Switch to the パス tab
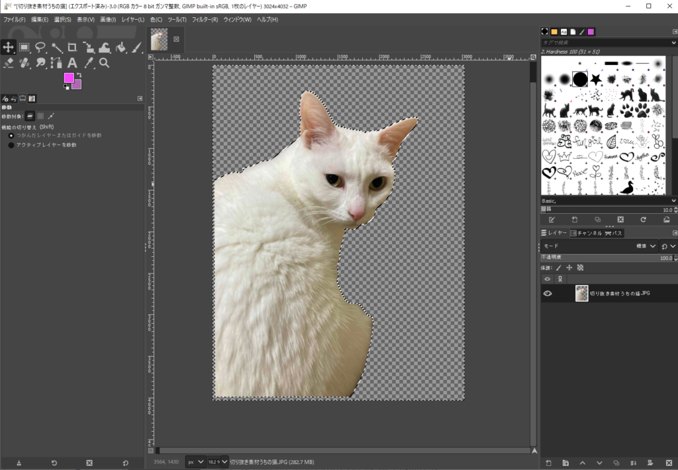This screenshot has height=470, width=678. pyautogui.click(x=613, y=233)
